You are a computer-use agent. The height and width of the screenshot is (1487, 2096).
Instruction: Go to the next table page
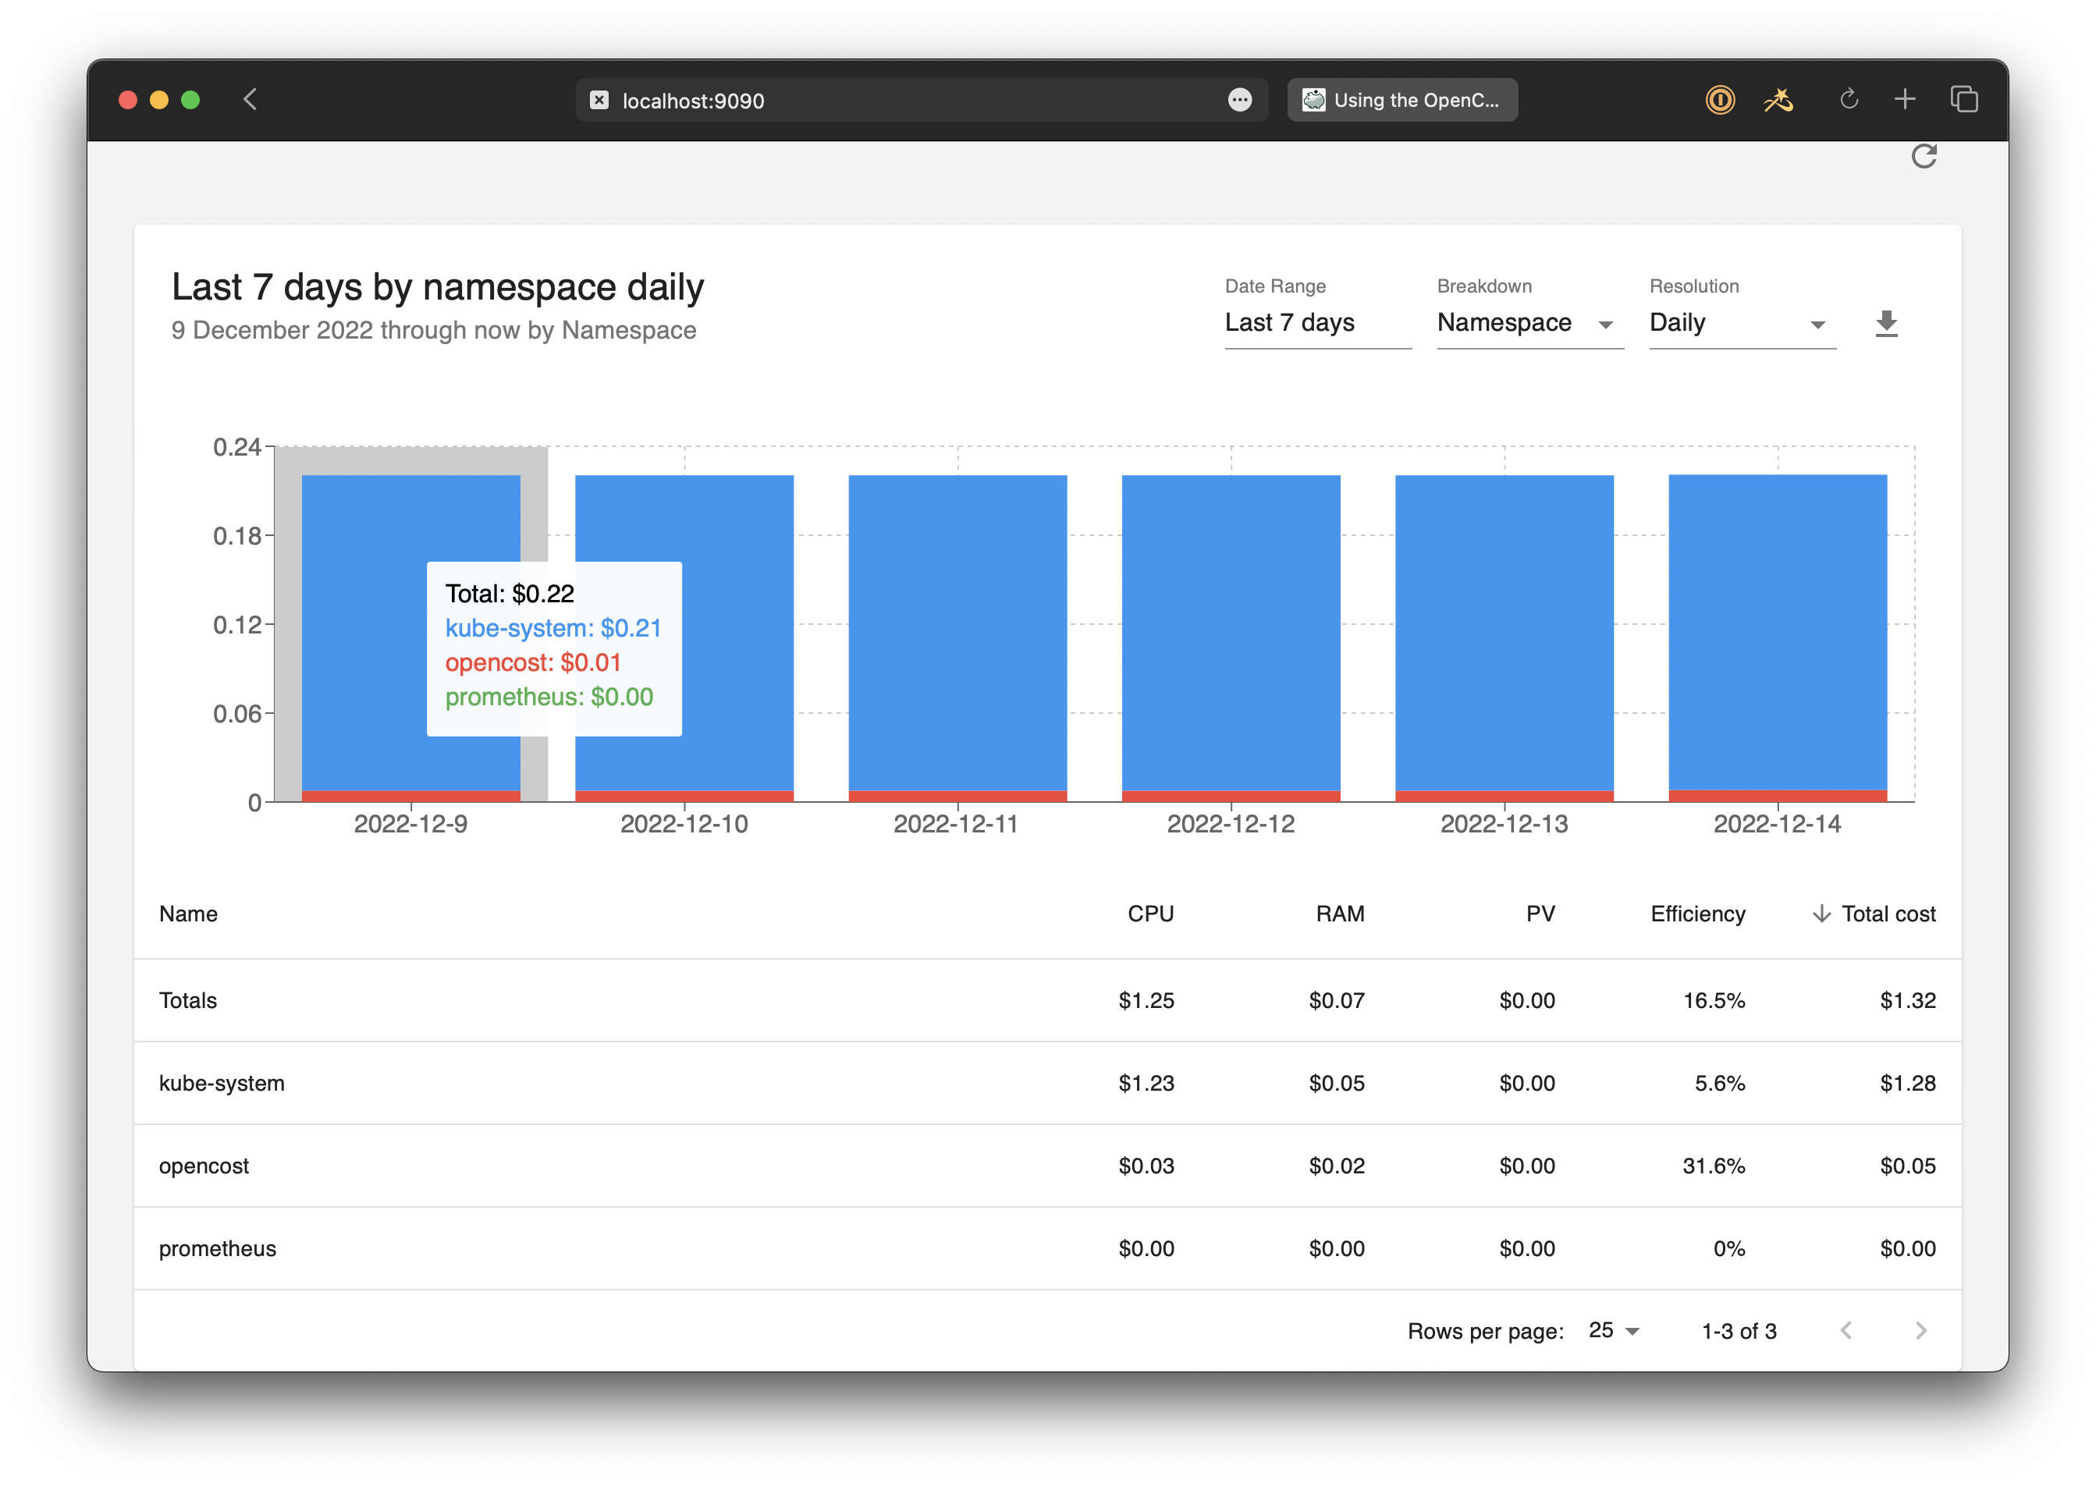tap(1920, 1330)
